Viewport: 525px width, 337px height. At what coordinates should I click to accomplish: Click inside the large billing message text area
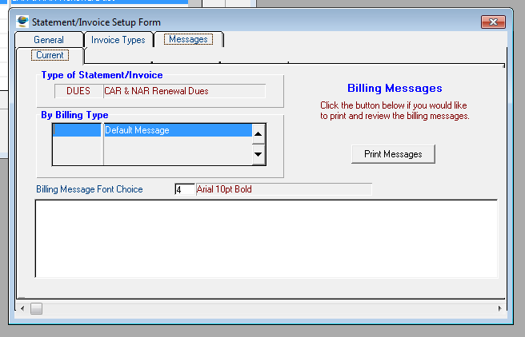266,238
